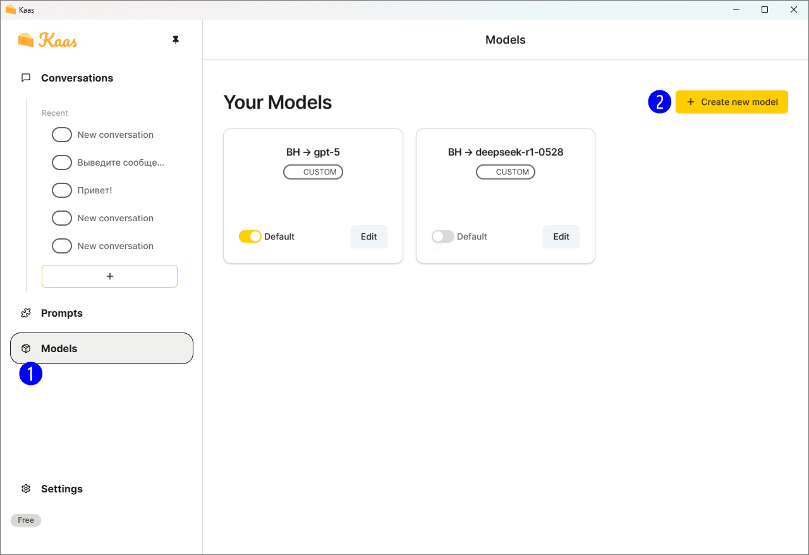Open Settings via the gear icon
This screenshot has width=809, height=555.
coord(25,488)
